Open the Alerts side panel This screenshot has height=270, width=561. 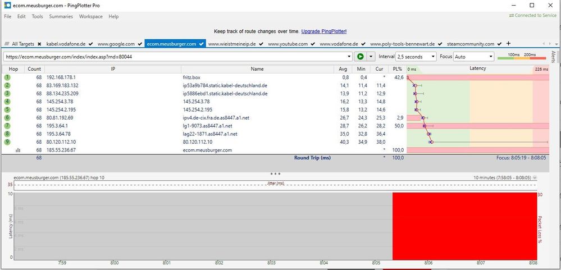[554, 57]
